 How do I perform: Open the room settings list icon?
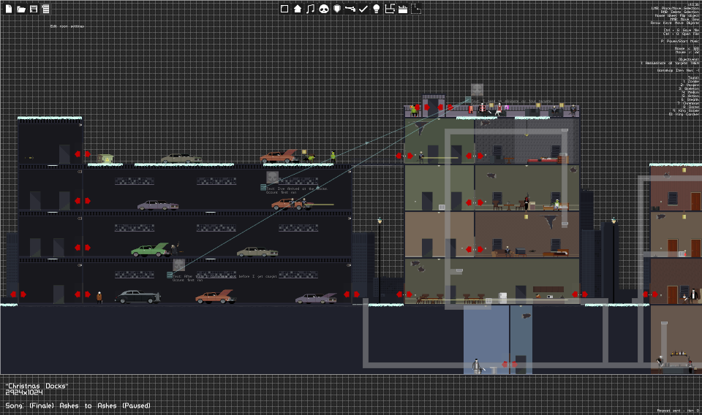[45, 9]
